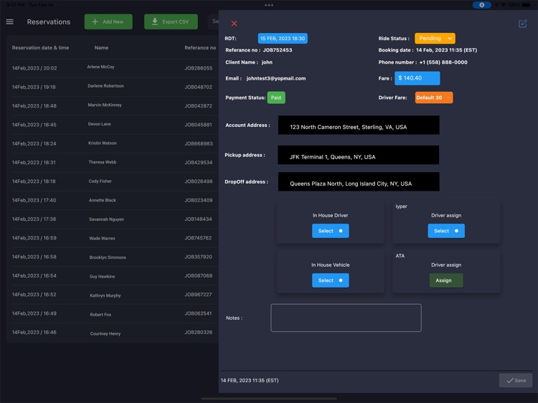Select the Brooklyn Simmons reservation row
Viewport: 538px width, 403px height.
[113, 257]
